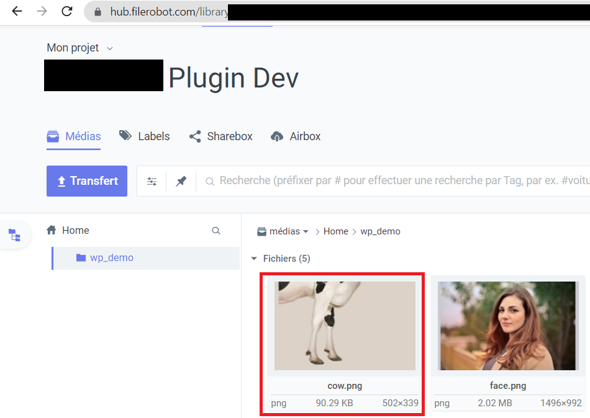Open the médias breadcrumb dropdown
The height and width of the screenshot is (418, 590).
coord(283,231)
